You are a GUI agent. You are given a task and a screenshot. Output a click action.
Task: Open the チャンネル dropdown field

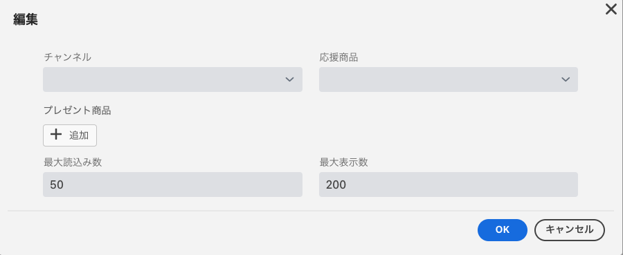coord(172,79)
